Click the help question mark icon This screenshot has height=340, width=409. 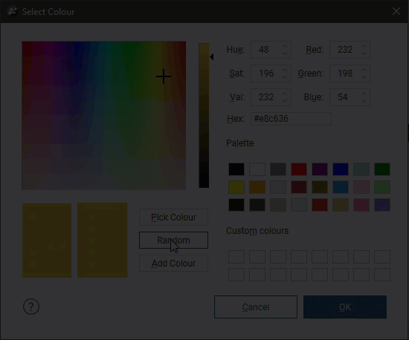31,307
